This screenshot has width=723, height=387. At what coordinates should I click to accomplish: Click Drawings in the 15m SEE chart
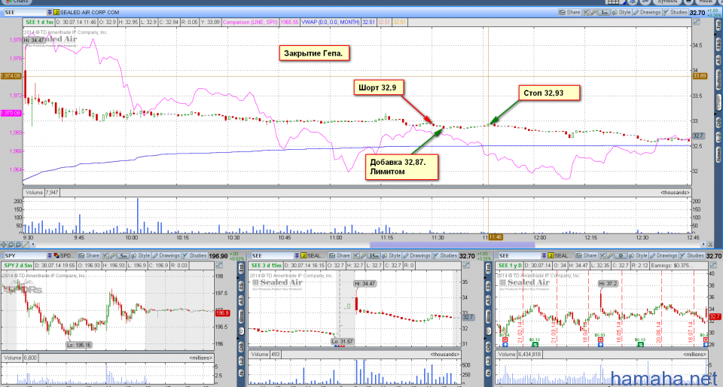[416, 256]
